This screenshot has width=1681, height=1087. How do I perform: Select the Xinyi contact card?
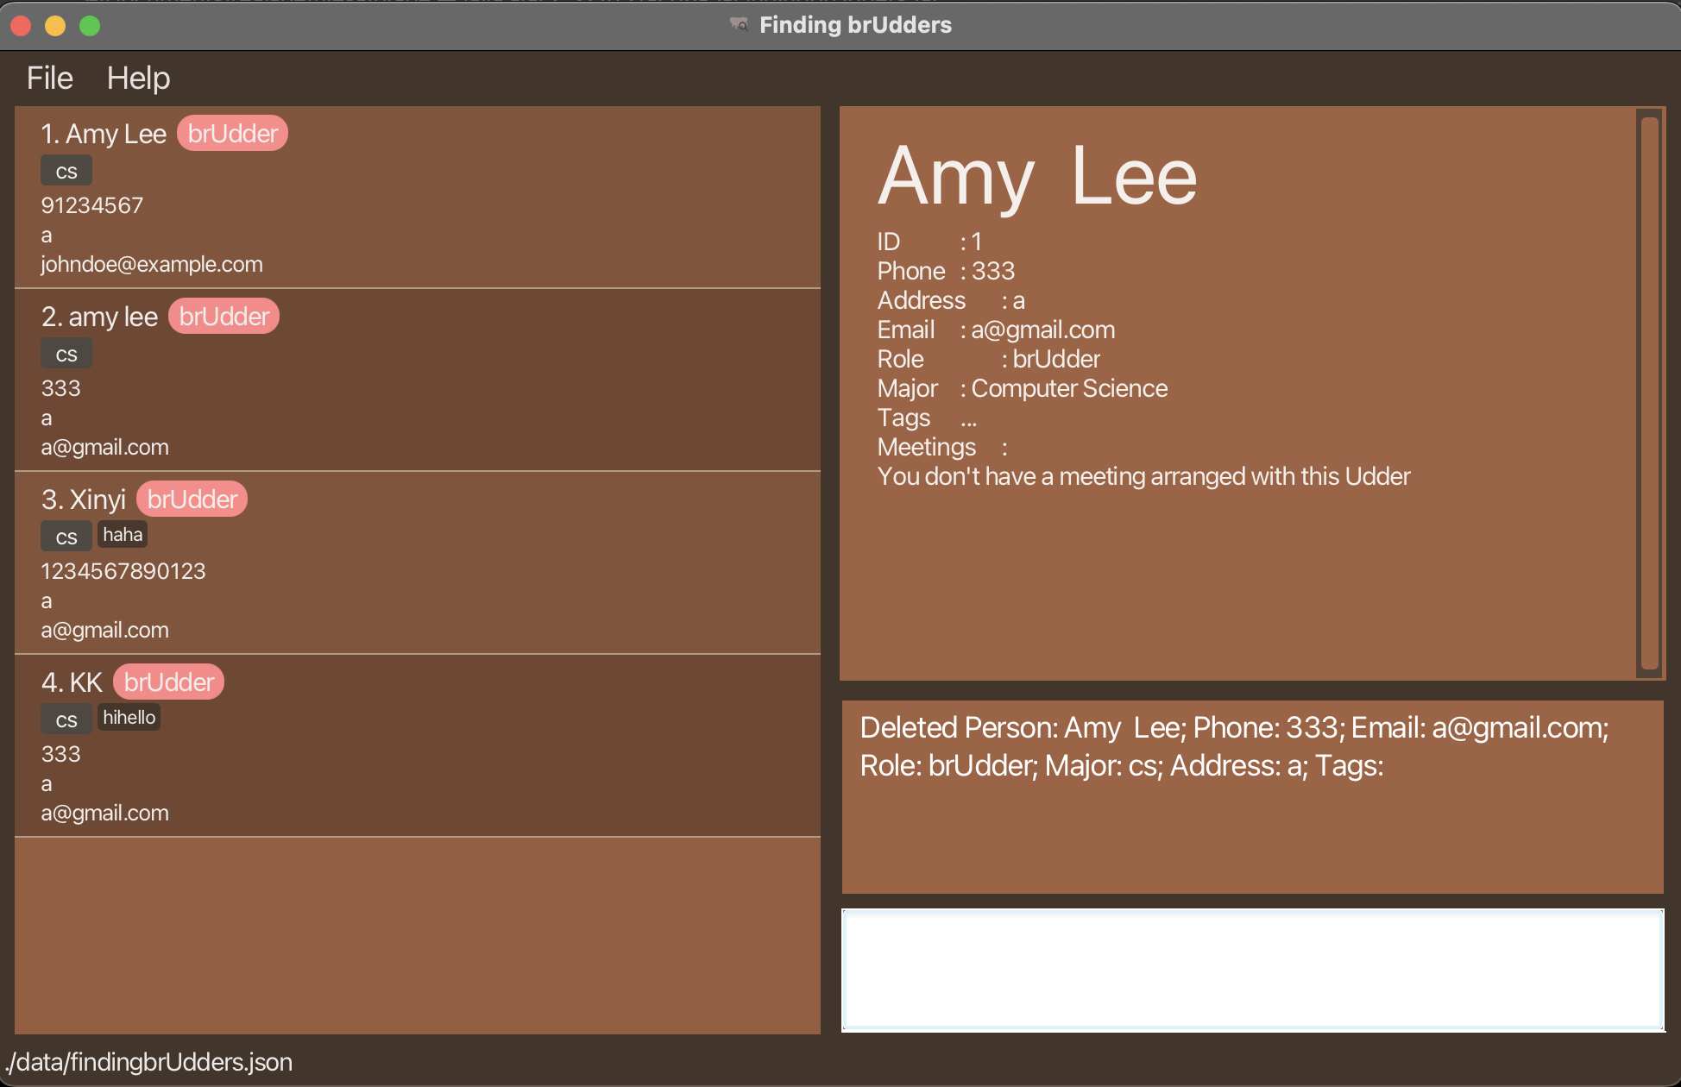(x=417, y=562)
